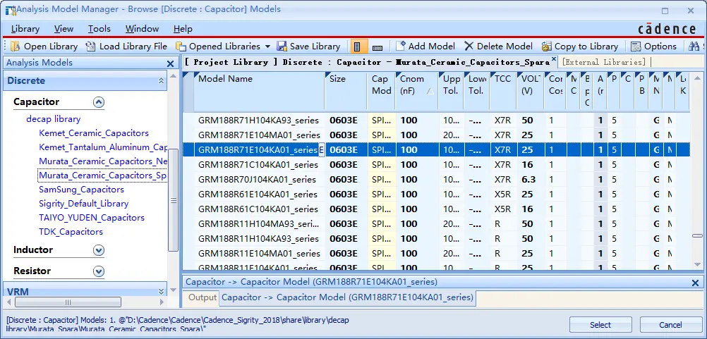Viewport: 707px width, 339px height.
Task: Select row GRM188R71C104KA01_series
Action: pyautogui.click(x=437, y=165)
